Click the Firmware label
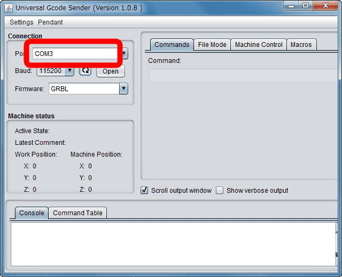Image resolution: width=342 pixels, height=277 pixels. point(29,89)
